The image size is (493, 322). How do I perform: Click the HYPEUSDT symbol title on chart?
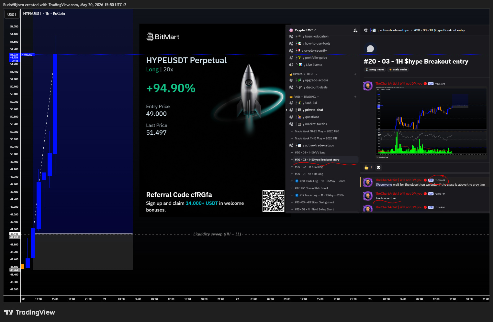point(44,14)
